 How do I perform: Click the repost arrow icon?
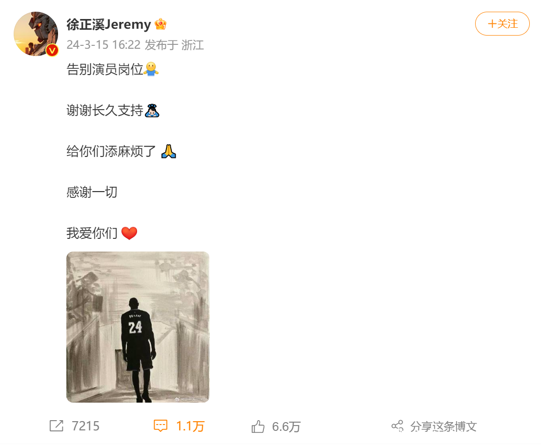57,426
